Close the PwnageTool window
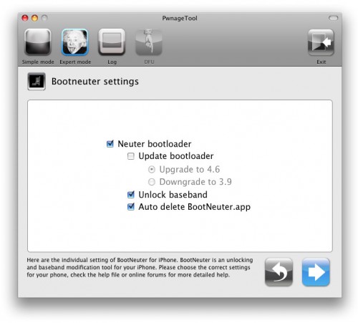358x323 pixels. pyautogui.click(x=25, y=18)
